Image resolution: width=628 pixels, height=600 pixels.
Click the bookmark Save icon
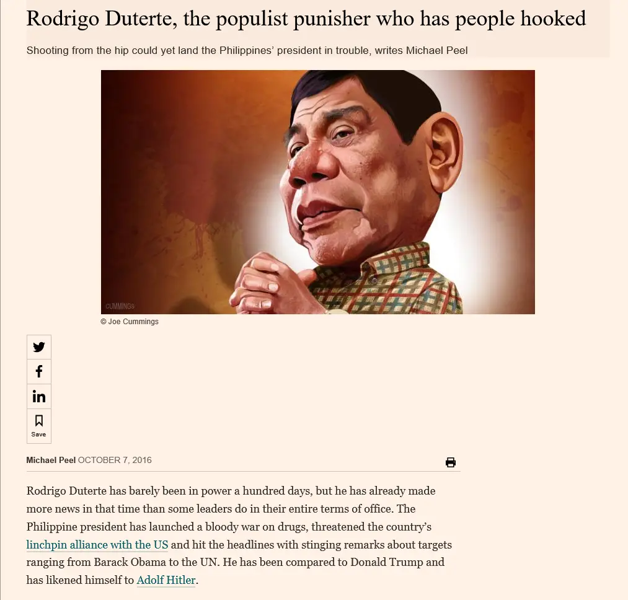tap(39, 421)
